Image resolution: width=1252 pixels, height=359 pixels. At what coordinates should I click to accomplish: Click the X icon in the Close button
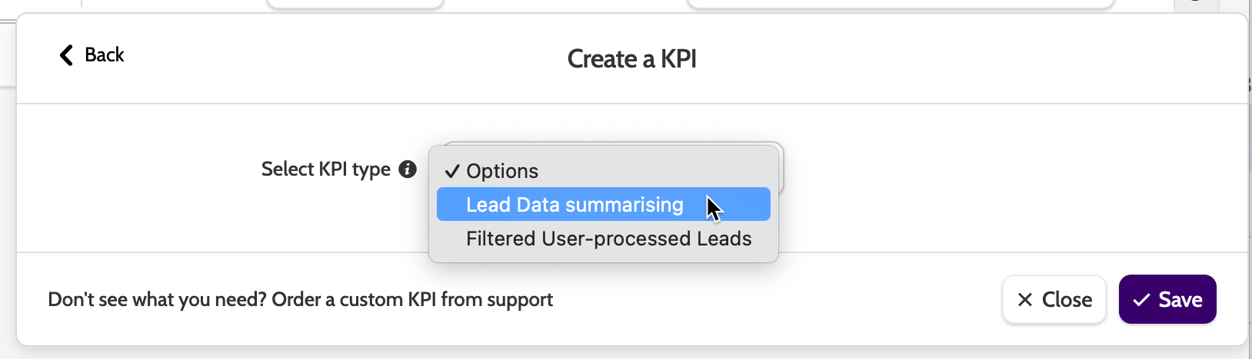point(1025,300)
